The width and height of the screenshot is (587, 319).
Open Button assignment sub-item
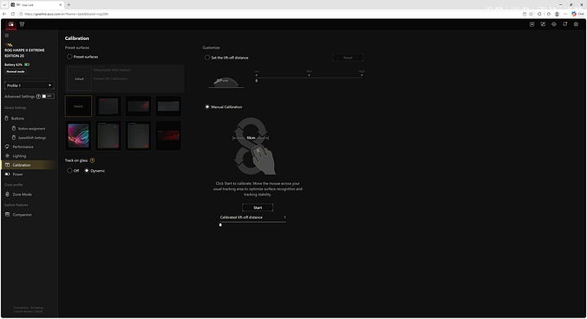(32, 129)
